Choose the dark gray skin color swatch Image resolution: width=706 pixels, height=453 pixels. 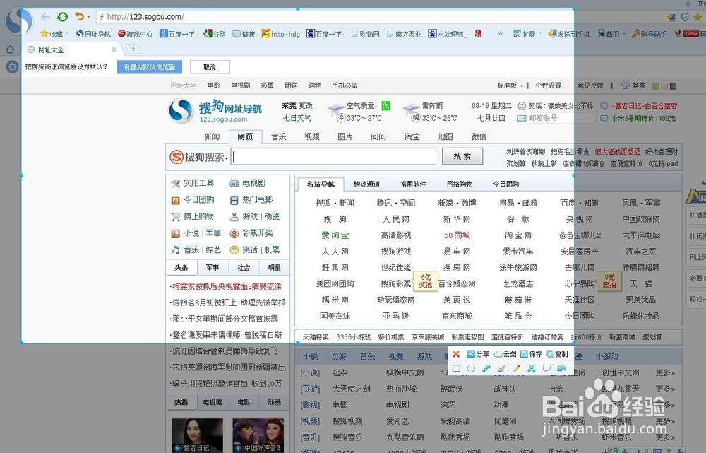tap(673, 86)
